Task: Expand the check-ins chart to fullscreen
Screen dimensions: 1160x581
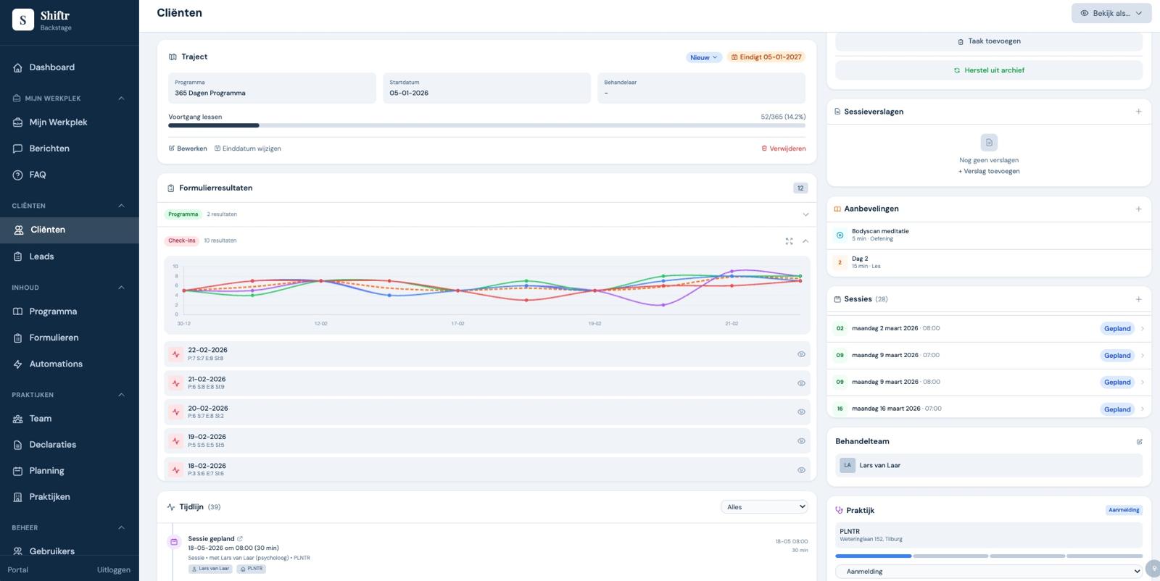Action: click(x=789, y=241)
